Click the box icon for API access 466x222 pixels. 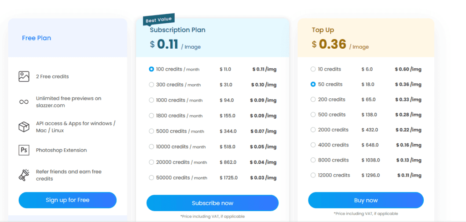pyautogui.click(x=24, y=127)
